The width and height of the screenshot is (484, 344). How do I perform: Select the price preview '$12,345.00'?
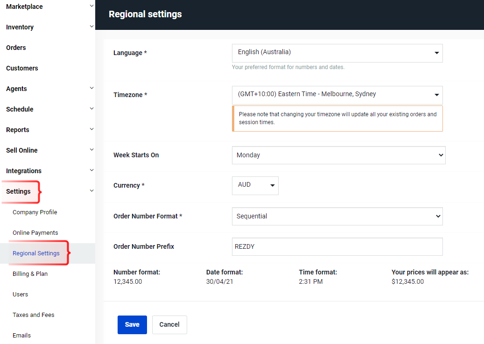point(408,281)
